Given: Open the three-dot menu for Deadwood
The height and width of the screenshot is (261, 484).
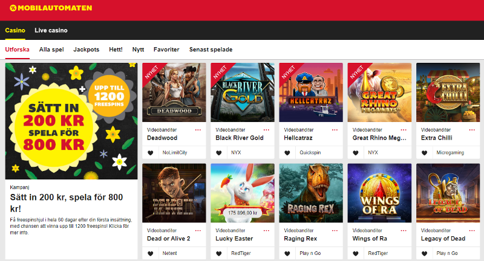Looking at the screenshot, I should coord(198,130).
